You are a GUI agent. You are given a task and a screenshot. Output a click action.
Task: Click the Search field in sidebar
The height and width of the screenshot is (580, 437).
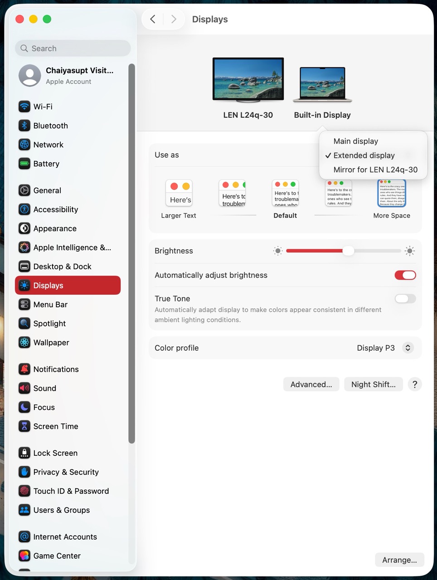point(73,48)
